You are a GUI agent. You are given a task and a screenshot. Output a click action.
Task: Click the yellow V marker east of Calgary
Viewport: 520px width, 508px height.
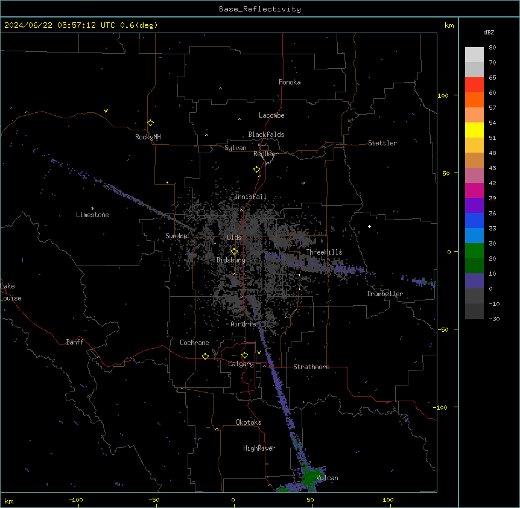point(259,352)
